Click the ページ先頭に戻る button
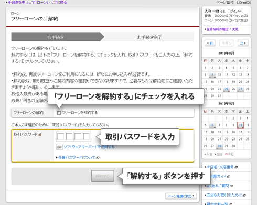Image resolution: width=257 pixels, height=205 pixels. [181, 196]
